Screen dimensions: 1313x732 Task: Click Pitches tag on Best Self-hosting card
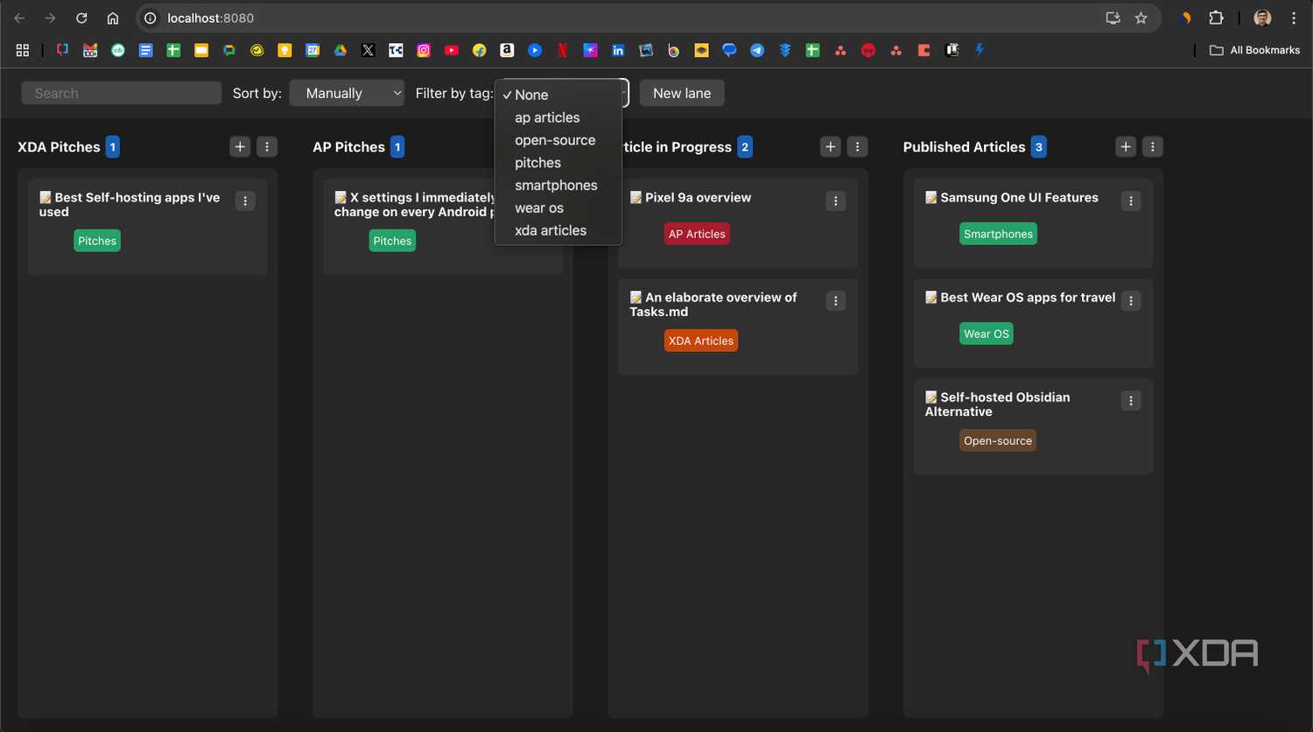[x=97, y=241]
